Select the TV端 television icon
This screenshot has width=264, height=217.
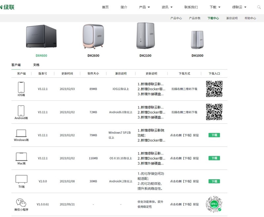21,178
